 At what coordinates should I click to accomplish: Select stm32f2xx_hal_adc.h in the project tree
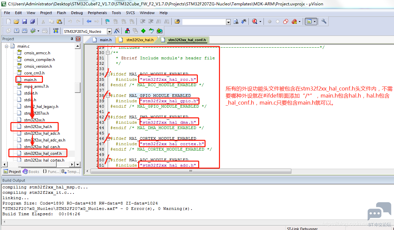tap(42, 133)
